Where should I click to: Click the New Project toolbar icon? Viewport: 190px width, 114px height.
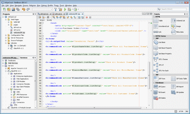(9, 9)
